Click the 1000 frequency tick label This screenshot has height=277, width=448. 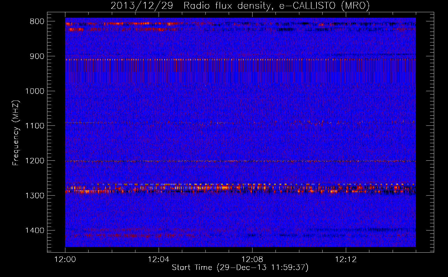[35, 91]
